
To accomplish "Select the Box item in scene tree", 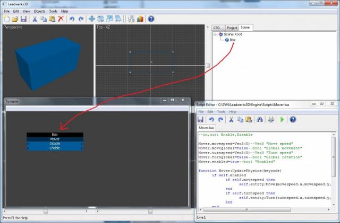I will 232,40.
